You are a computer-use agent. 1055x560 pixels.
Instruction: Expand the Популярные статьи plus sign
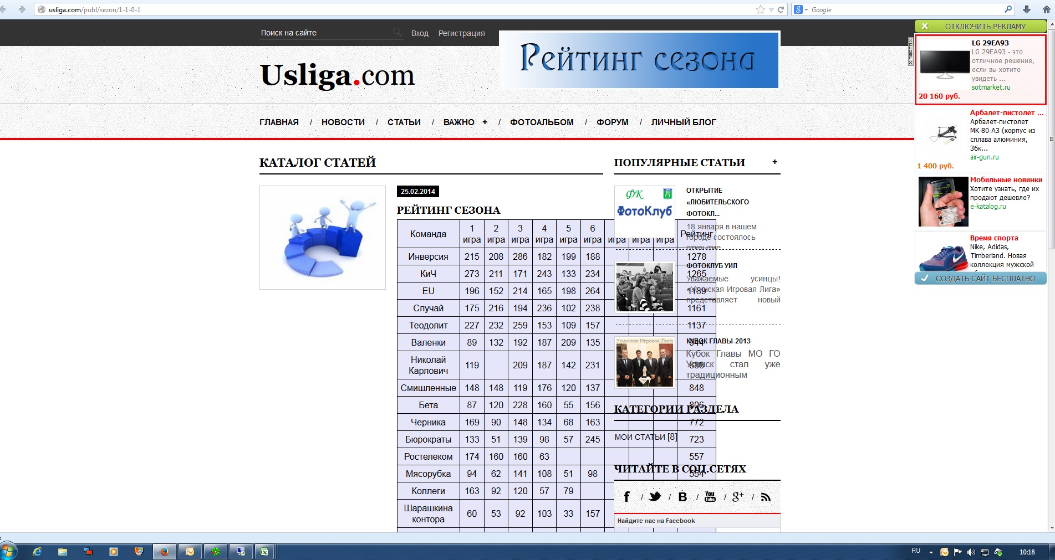tap(774, 162)
